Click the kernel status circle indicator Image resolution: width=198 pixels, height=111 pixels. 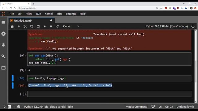pos(193,26)
